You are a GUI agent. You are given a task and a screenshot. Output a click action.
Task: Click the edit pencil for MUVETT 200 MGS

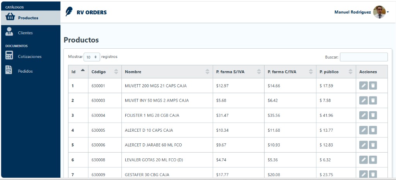pyautogui.click(x=363, y=86)
